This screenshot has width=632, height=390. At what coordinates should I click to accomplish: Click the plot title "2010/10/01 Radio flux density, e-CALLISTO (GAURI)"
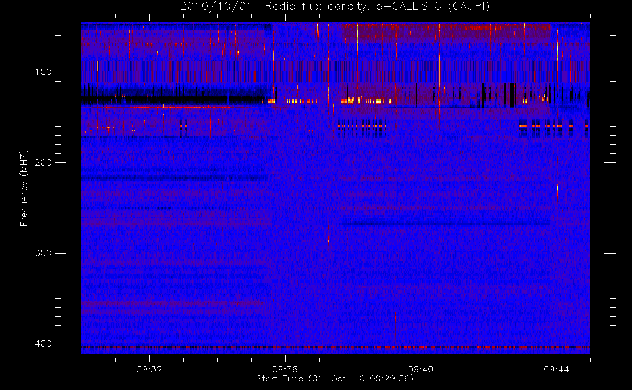335,6
